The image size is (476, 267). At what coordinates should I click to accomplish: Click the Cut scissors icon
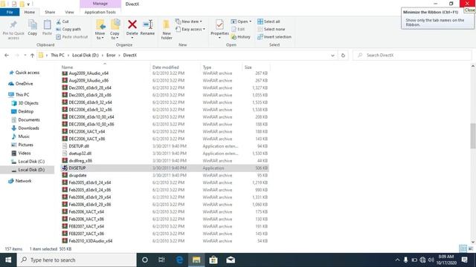[x=59, y=22]
